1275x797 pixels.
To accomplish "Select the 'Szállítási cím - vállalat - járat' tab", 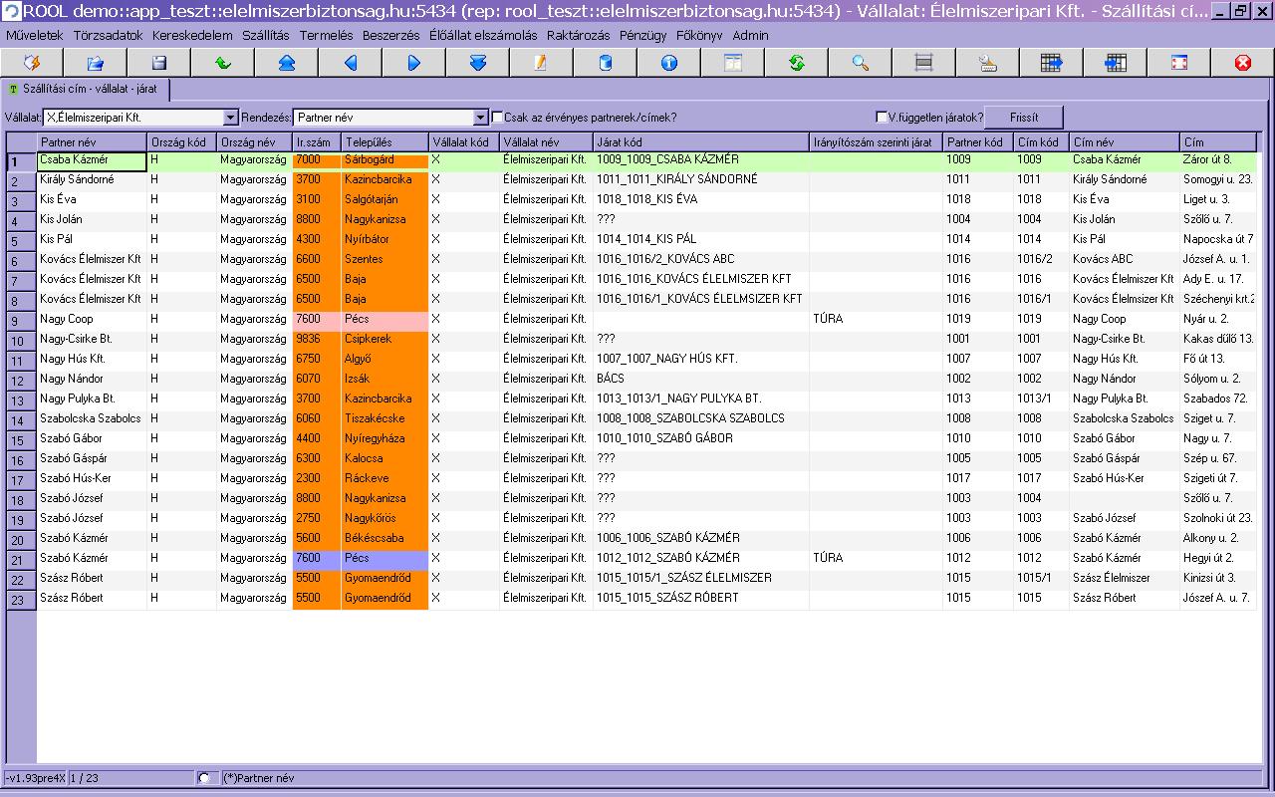I will pos(85,90).
